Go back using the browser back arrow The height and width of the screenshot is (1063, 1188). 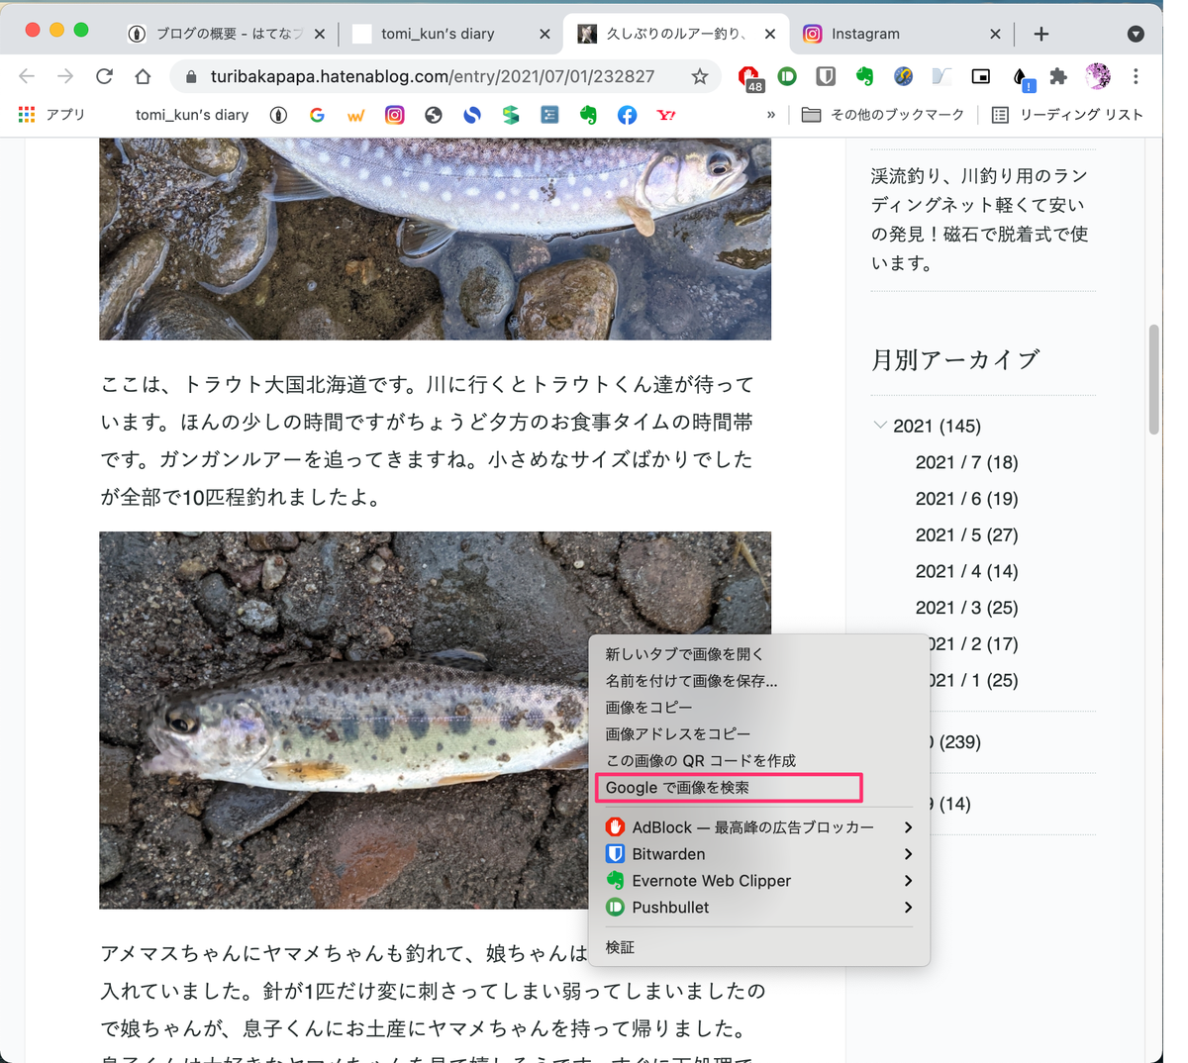click(27, 76)
